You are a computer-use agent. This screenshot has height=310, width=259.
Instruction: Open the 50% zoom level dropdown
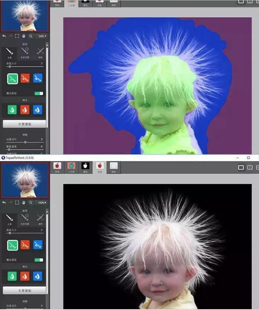point(42,36)
